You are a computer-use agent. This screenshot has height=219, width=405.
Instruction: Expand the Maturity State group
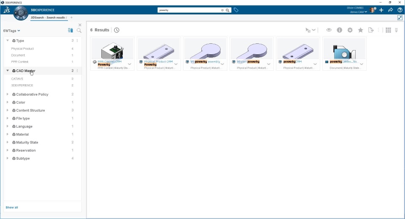pos(8,142)
